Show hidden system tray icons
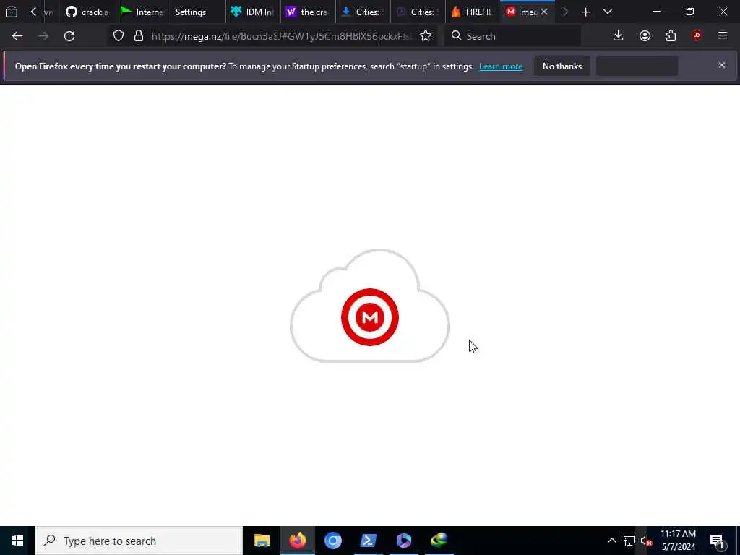 [611, 541]
